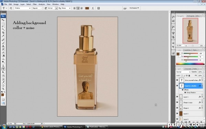
Task: Switch to the Channels tab
Action: (x=188, y=69)
